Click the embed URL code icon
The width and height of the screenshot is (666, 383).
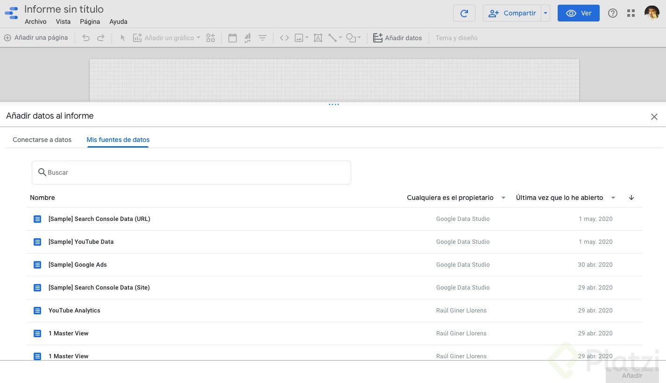point(284,38)
